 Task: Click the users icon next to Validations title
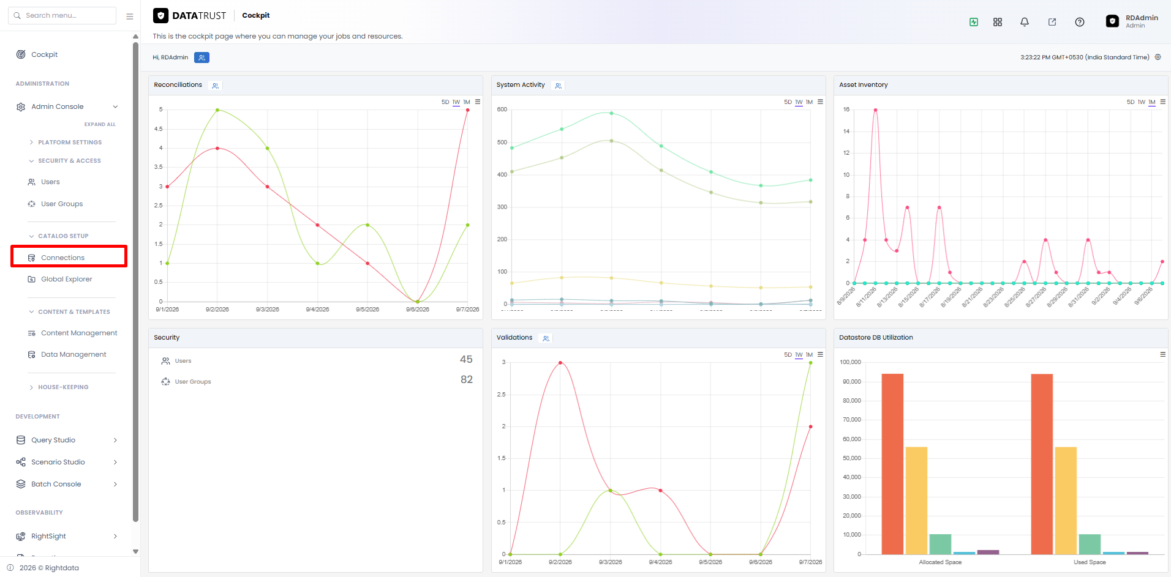click(x=546, y=338)
